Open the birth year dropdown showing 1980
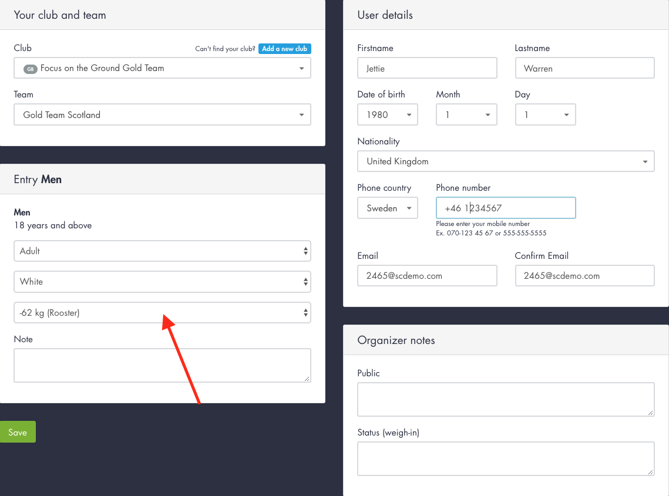Image resolution: width=669 pixels, height=496 pixels. click(388, 114)
